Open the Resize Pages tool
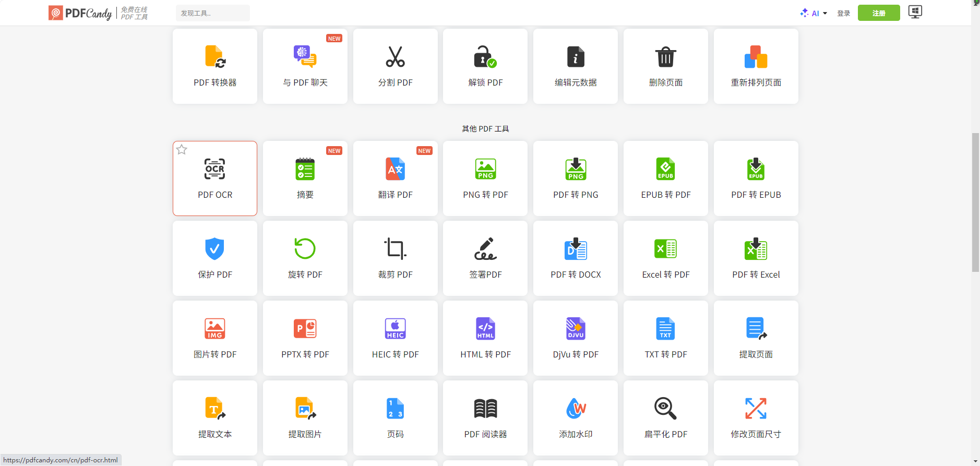This screenshot has width=980, height=466. [x=756, y=418]
